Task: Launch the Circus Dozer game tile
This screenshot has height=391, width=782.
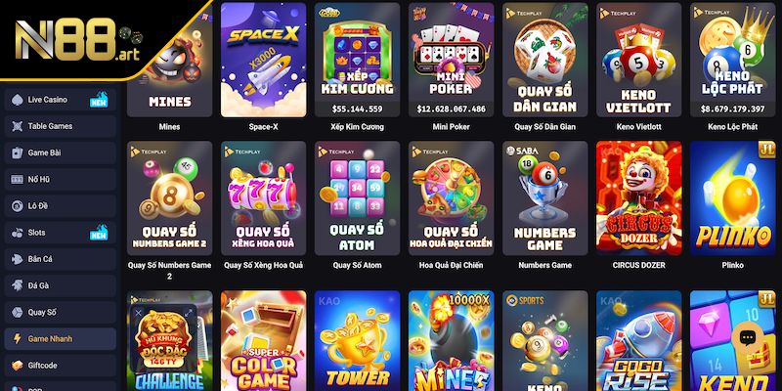Action: click(639, 198)
